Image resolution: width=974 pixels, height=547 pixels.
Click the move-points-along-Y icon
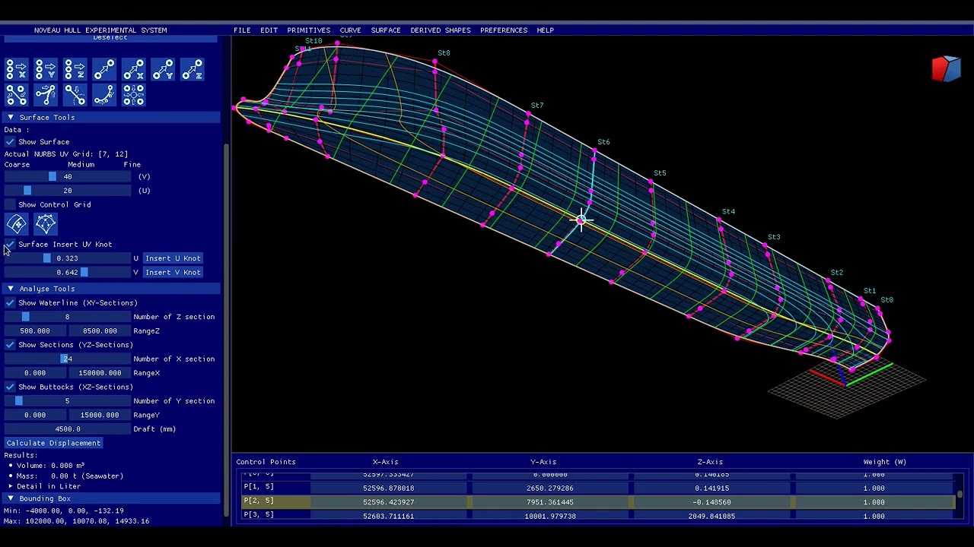click(x=45, y=70)
